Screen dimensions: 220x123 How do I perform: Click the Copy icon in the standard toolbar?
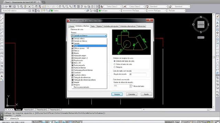point(33,6)
